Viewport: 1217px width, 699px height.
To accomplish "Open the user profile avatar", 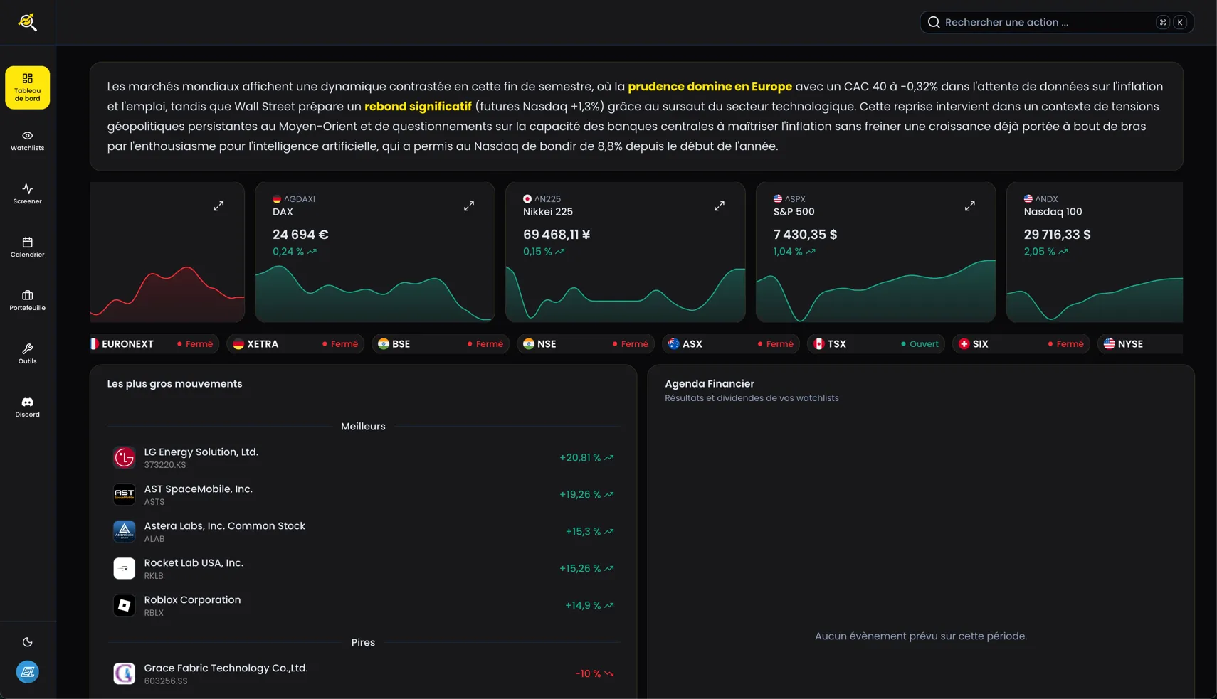I will 27,672.
